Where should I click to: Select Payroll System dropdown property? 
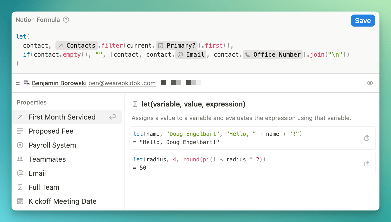point(52,145)
